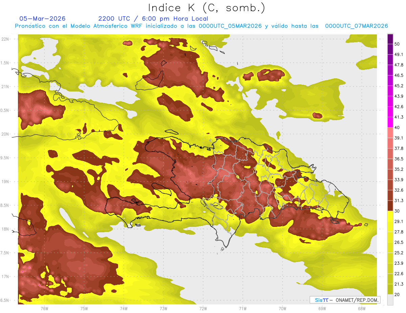
Task: Select the date label "05-Mar-2026"
Action: [x=43, y=19]
